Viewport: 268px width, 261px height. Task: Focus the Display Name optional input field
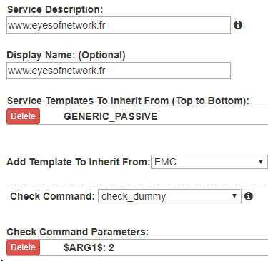point(119,71)
